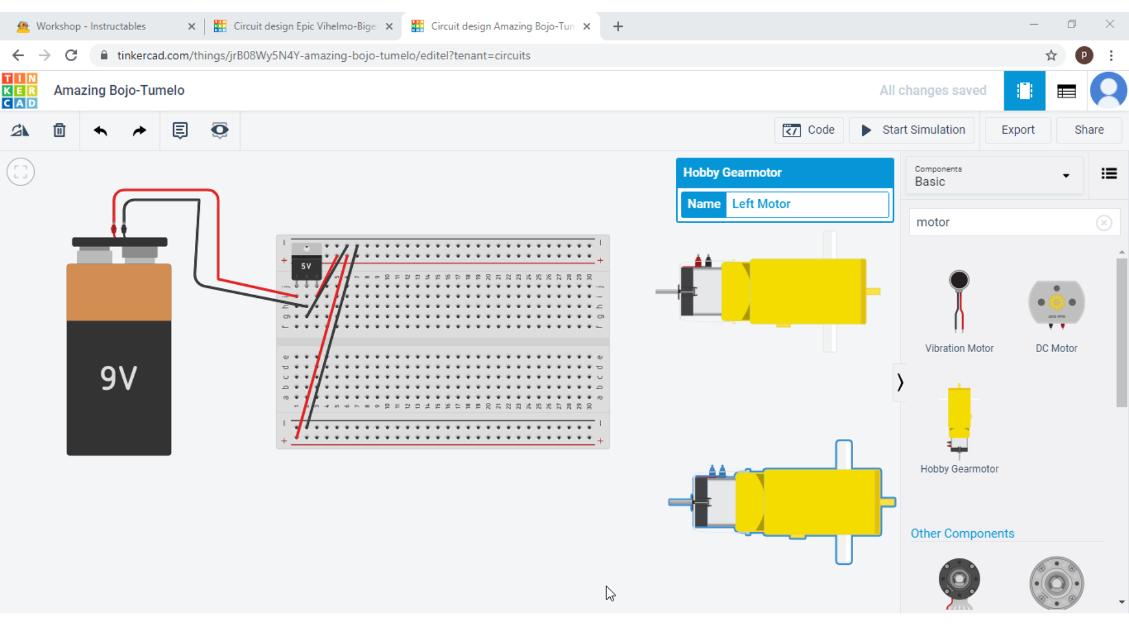Redo the last action

click(x=139, y=130)
